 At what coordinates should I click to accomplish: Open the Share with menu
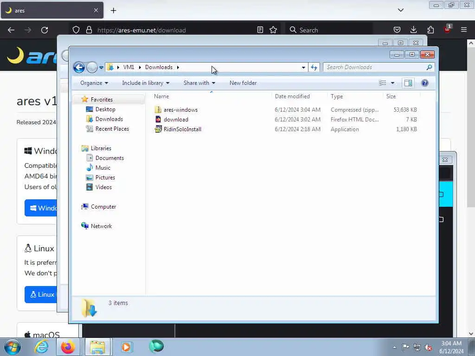[199, 83]
